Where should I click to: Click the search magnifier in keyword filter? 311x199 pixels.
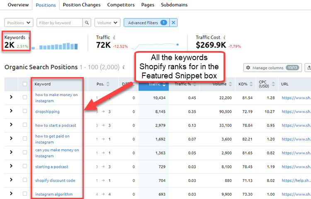pyautogui.click(x=87, y=23)
